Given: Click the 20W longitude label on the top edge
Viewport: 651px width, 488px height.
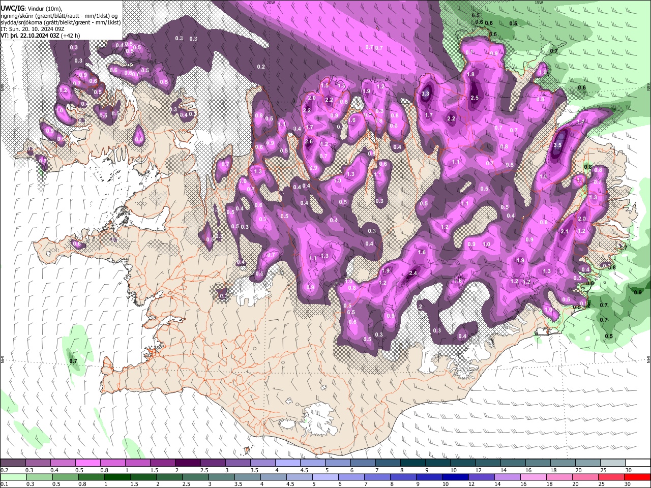Looking at the screenshot, I should click(271, 3).
